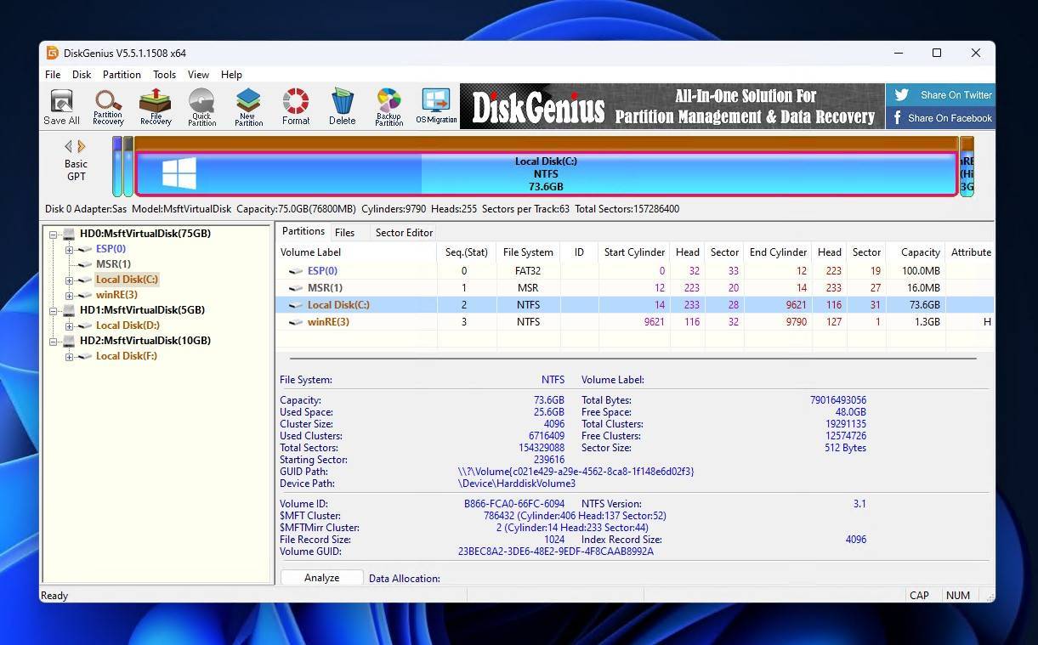Screen dimensions: 1038x645
Task: Click the GUID Path volume value
Action: coord(576,472)
